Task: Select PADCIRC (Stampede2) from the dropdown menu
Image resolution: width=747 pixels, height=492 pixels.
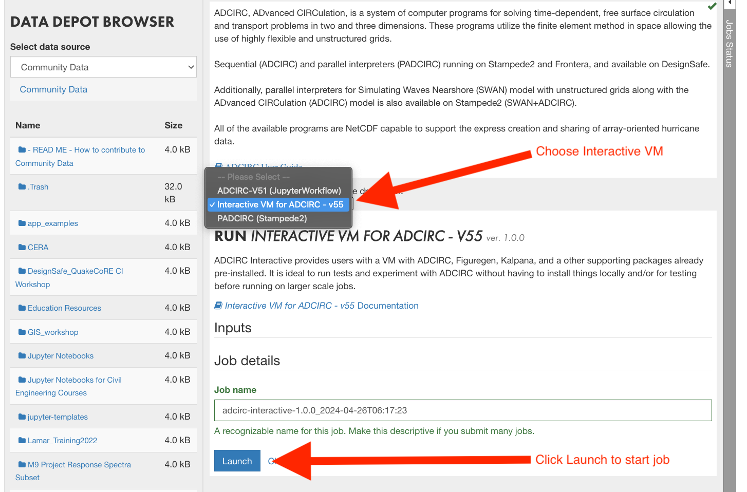Action: (x=279, y=218)
